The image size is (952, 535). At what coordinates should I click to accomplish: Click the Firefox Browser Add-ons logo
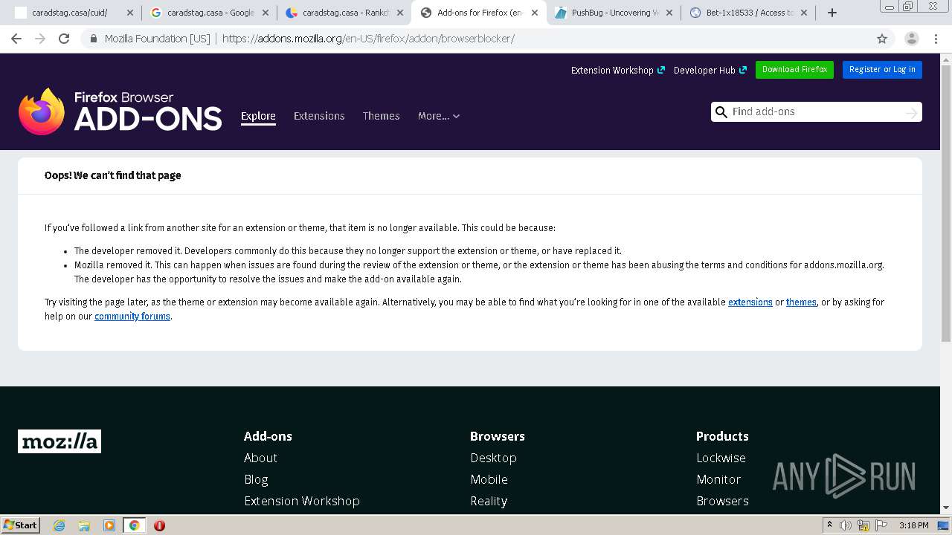coord(120,111)
